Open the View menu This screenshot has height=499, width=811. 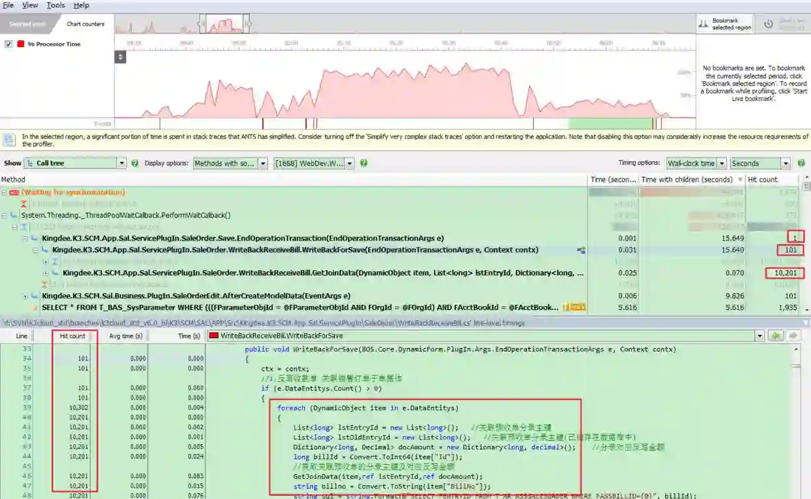point(30,5)
